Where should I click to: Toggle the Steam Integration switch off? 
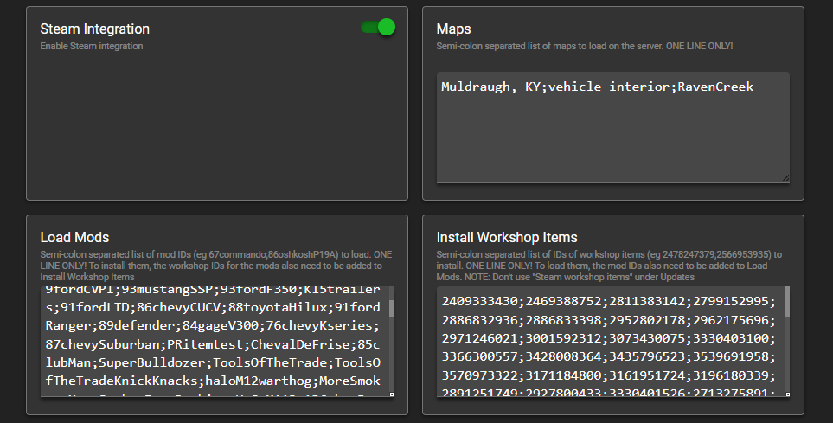378,27
